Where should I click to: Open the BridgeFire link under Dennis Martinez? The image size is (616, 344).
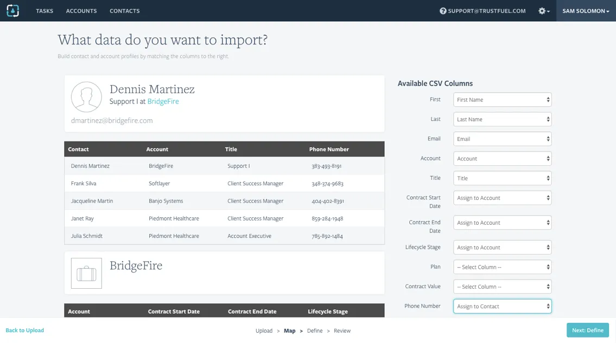click(163, 101)
